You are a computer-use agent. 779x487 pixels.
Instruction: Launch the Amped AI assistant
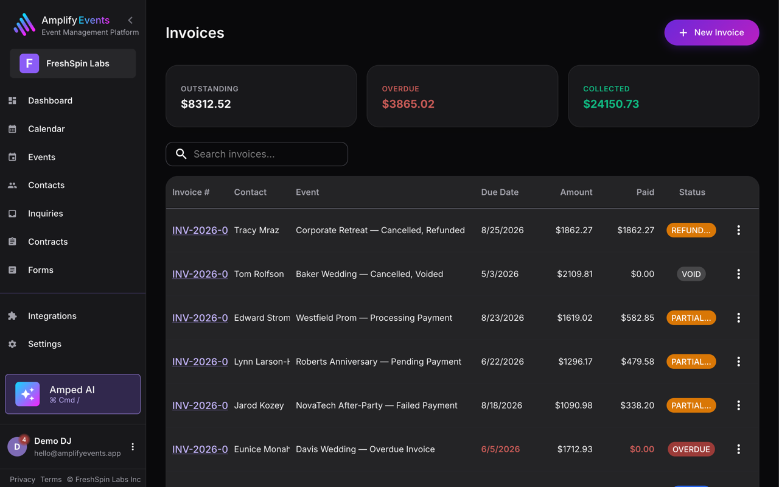(x=72, y=394)
